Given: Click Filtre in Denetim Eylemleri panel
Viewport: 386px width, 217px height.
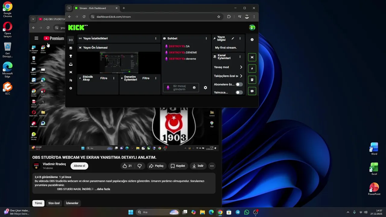Looking at the screenshot, I should click(x=146, y=78).
